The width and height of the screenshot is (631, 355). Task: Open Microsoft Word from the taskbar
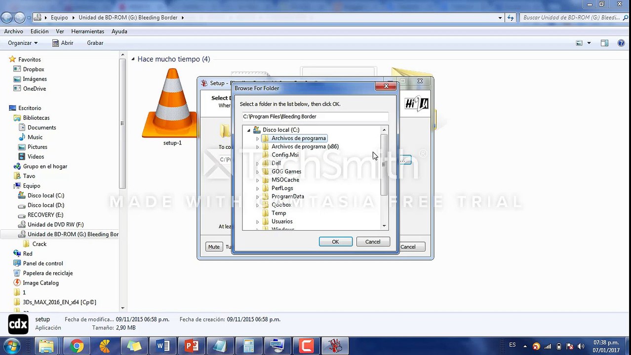[x=163, y=346]
